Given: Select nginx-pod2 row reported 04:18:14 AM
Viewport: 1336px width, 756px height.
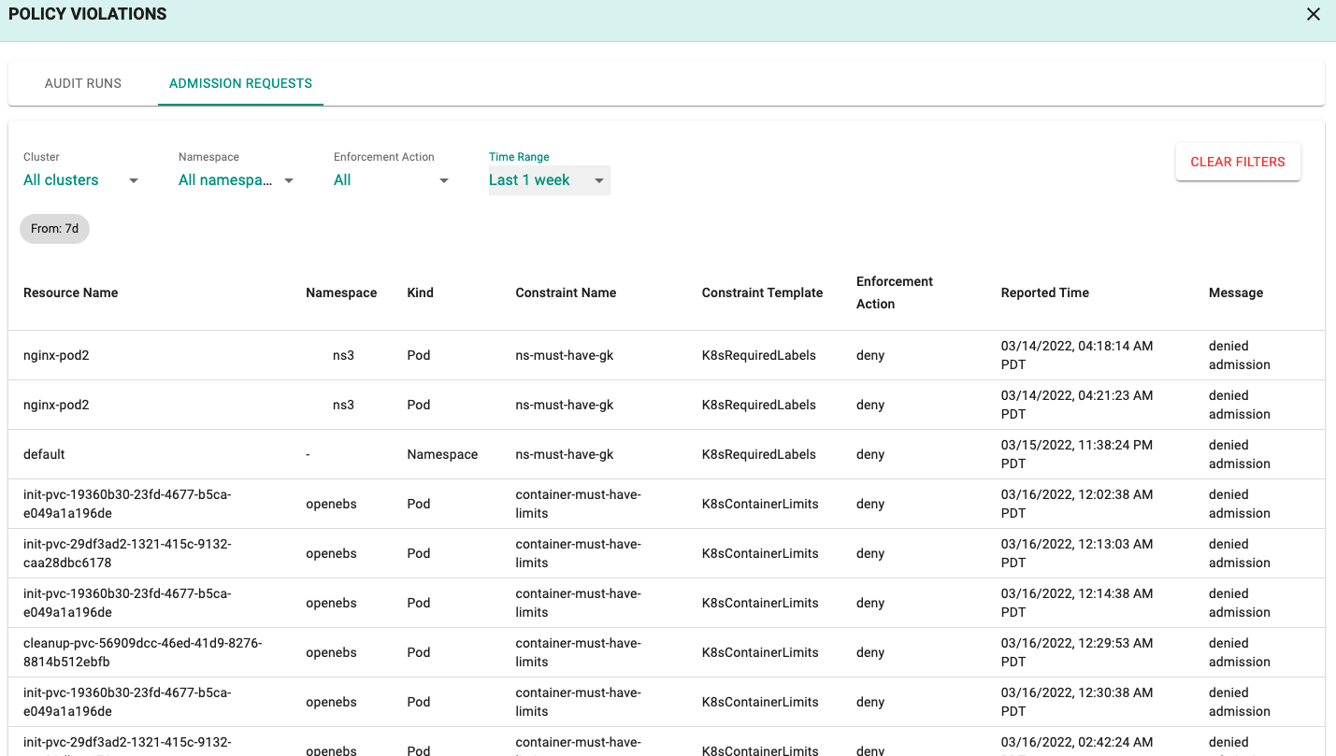Looking at the screenshot, I should click(667, 355).
